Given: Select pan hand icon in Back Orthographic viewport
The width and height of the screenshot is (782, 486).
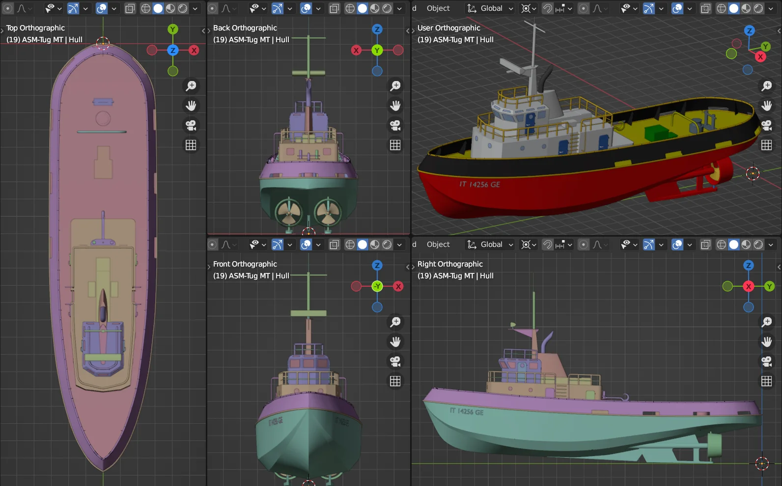Looking at the screenshot, I should (x=395, y=106).
